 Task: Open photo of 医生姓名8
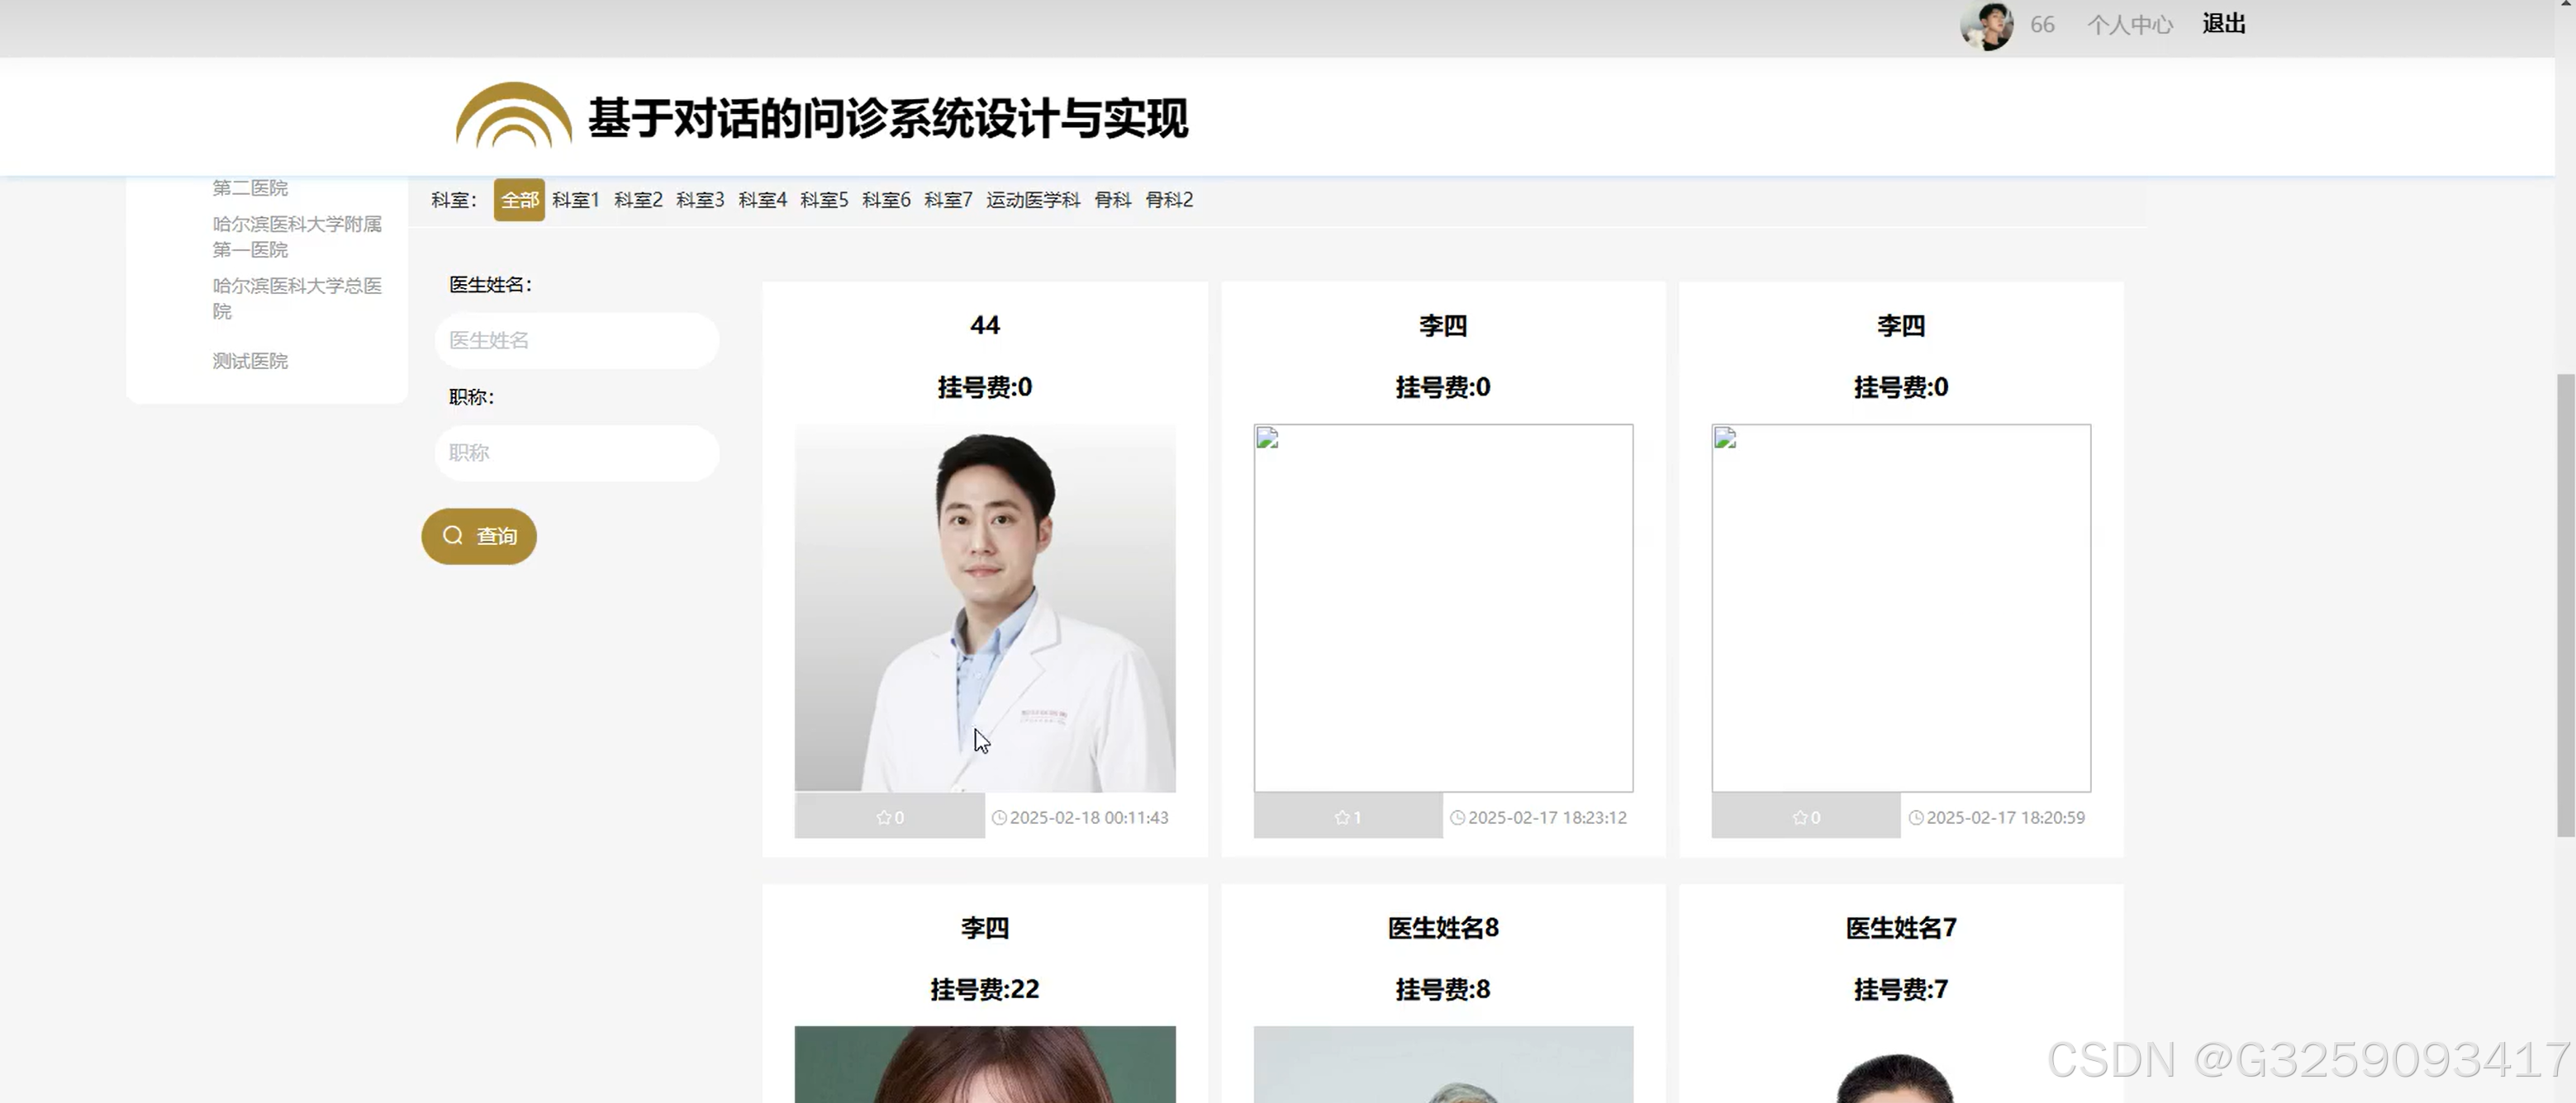(1443, 1064)
